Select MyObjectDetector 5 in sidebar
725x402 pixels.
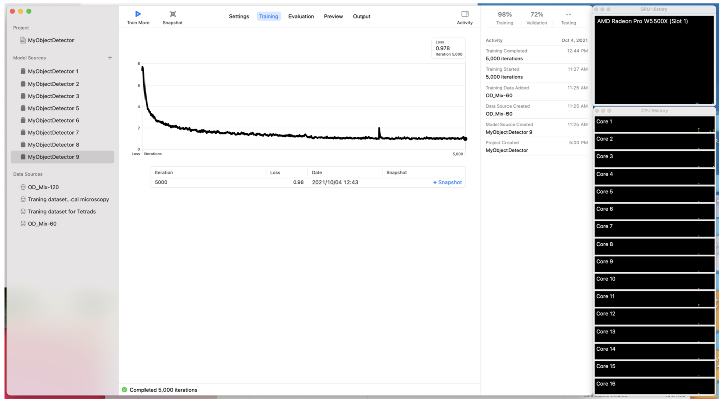pos(53,108)
